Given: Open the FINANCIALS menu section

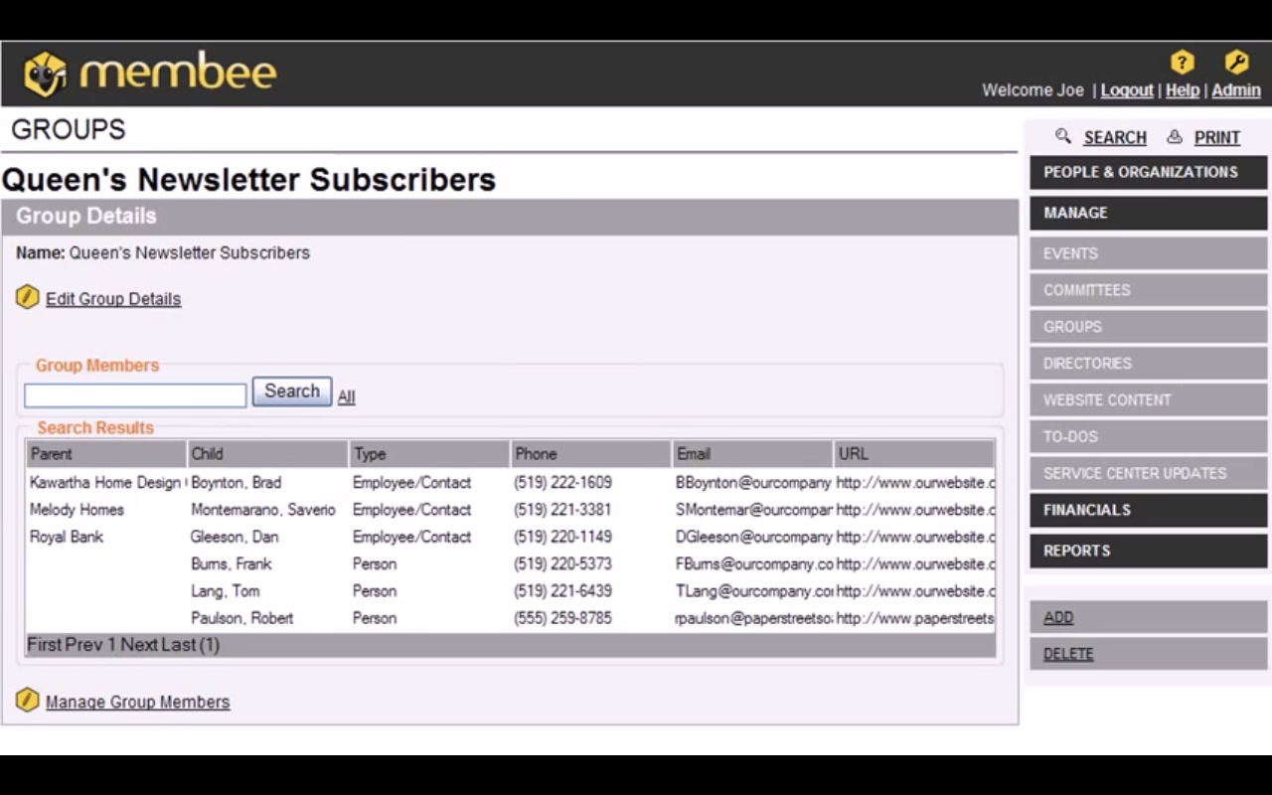Looking at the screenshot, I should pos(1149,510).
